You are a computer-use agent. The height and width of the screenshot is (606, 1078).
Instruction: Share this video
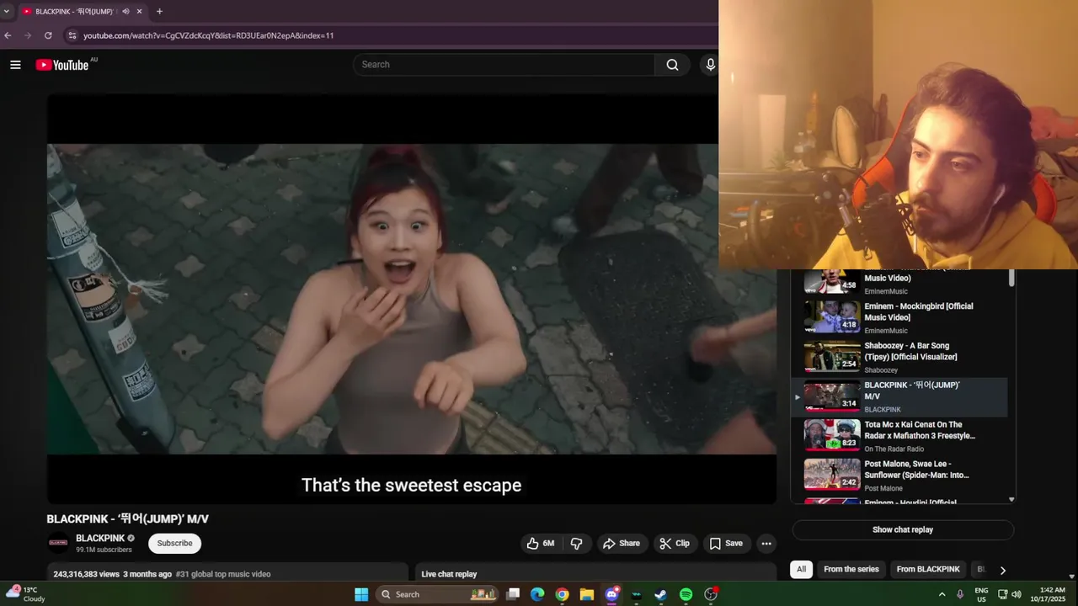[622, 544]
